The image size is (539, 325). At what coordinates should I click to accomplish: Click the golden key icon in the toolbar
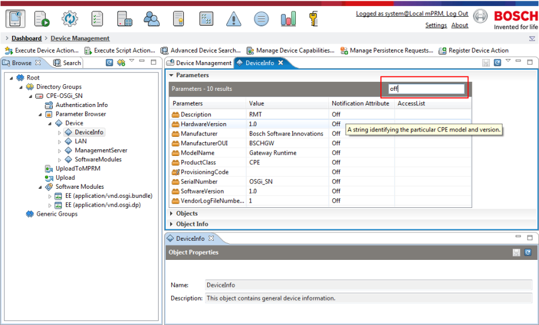pos(313,19)
